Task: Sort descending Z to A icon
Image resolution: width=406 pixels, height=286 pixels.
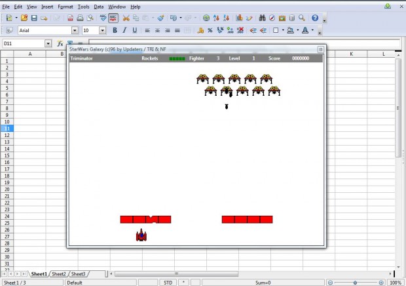Action: coord(227,18)
